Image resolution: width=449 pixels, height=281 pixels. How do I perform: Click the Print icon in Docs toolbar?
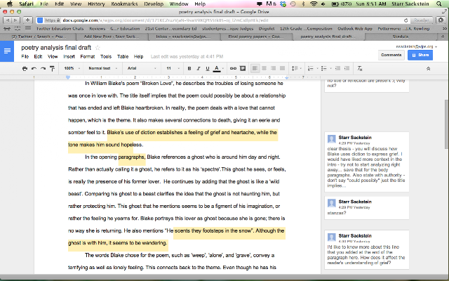(25, 69)
